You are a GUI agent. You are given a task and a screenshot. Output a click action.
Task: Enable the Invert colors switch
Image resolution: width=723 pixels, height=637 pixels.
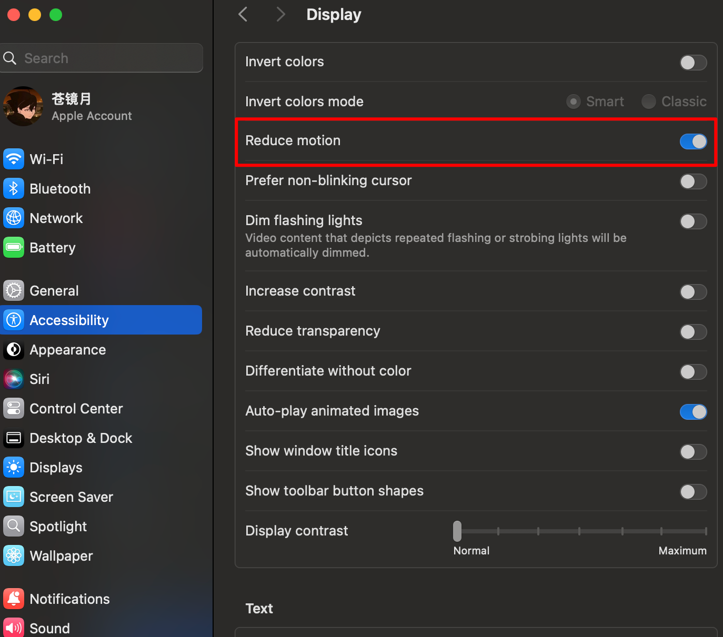click(693, 63)
